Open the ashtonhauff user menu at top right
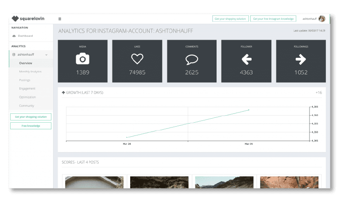The width and height of the screenshot is (341, 199). pyautogui.click(x=310, y=19)
